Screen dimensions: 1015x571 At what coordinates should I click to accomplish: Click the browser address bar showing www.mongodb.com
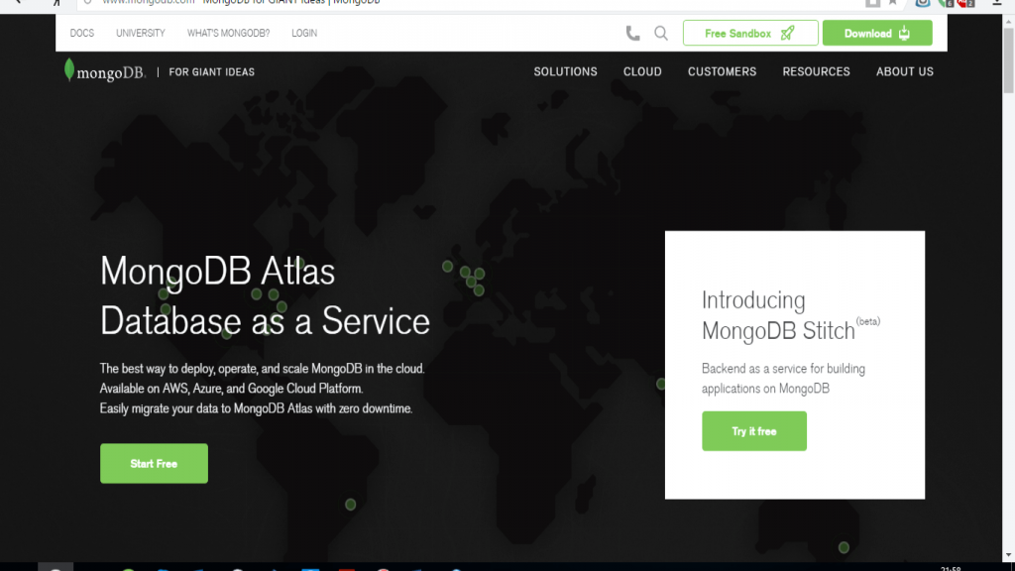(466, 3)
